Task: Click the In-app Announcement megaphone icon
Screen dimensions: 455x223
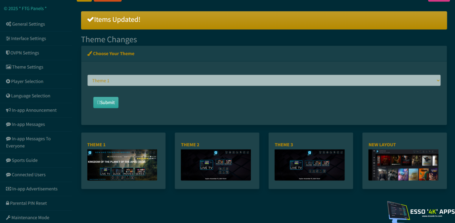Action: (9, 110)
